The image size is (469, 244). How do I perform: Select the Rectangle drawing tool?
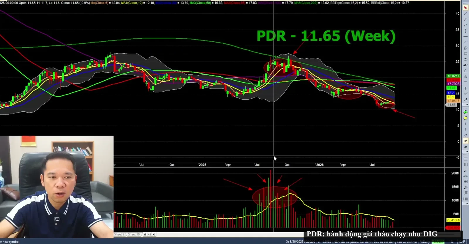point(465,54)
